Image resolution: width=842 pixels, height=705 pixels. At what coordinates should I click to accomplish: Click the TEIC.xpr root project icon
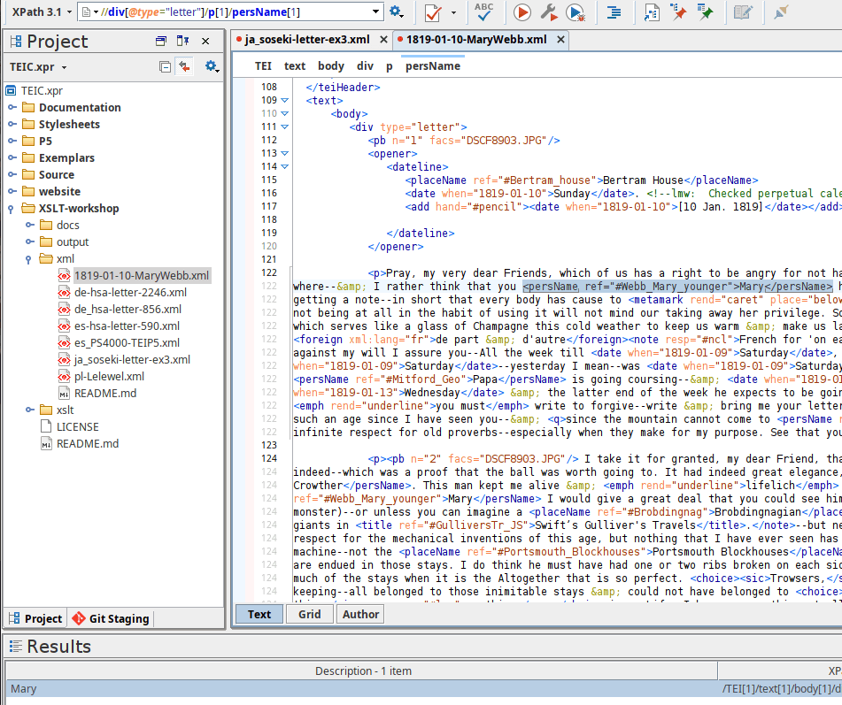tap(11, 91)
